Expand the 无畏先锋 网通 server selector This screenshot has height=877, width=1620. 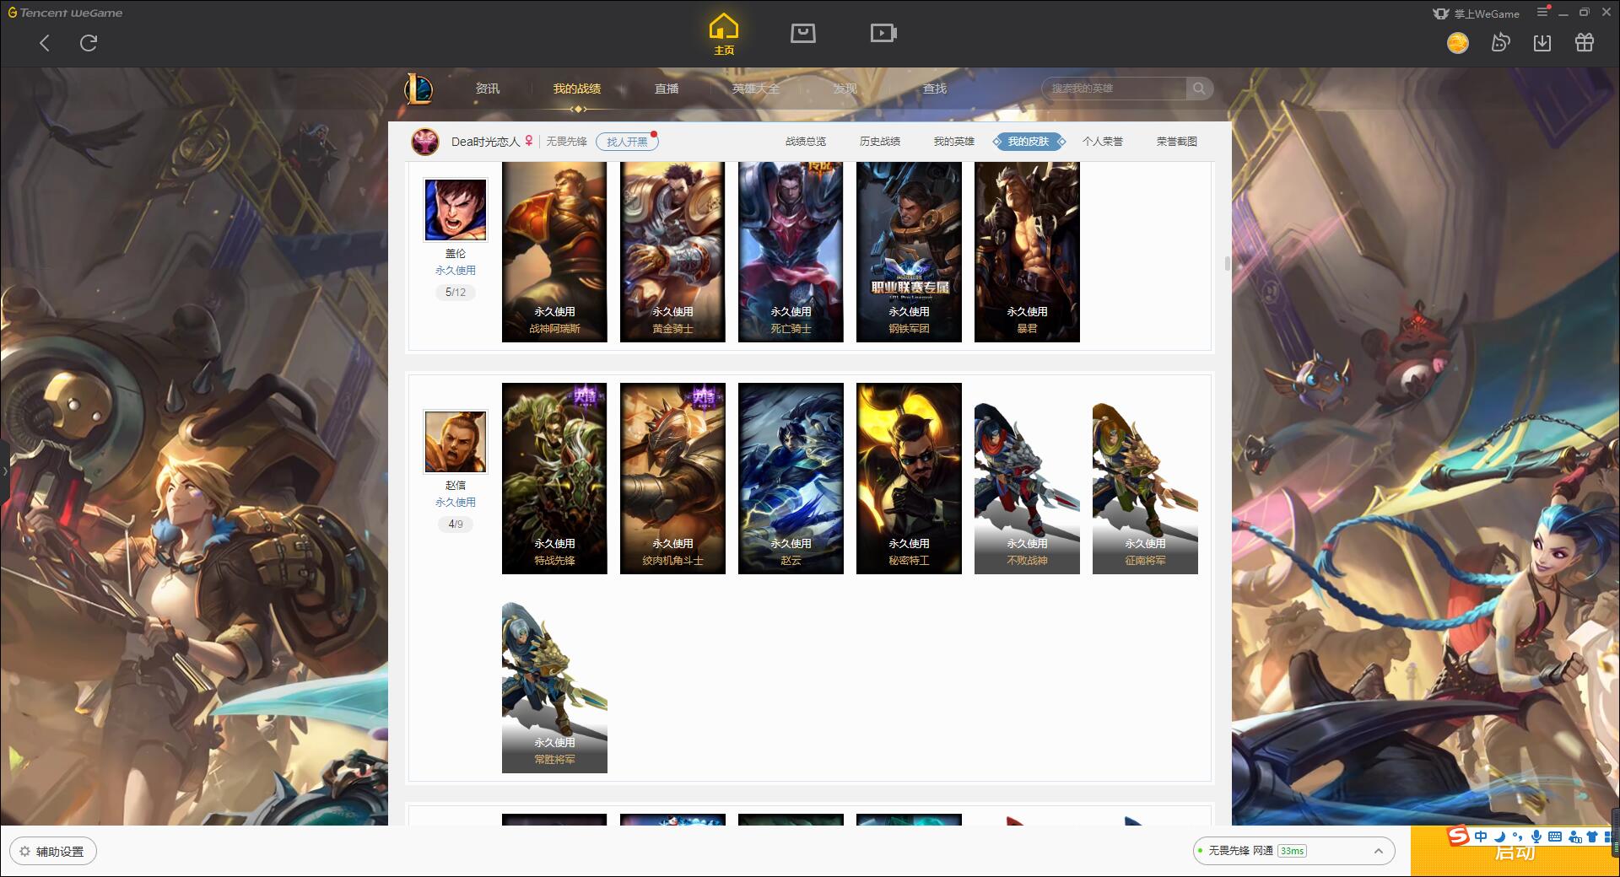tap(1293, 851)
